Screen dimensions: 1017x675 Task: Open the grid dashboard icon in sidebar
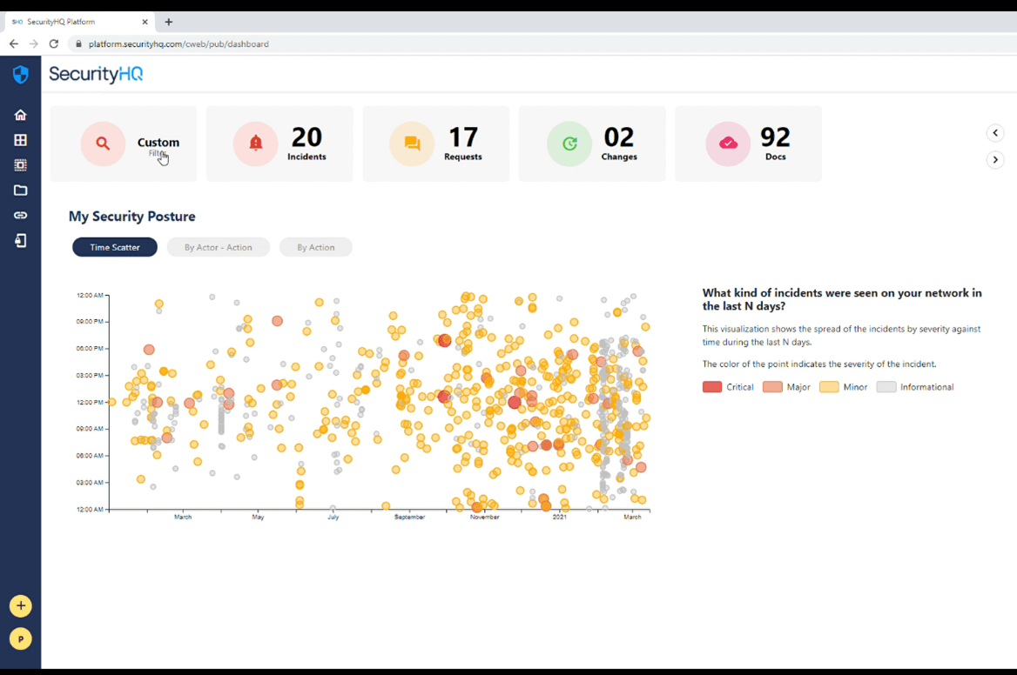(20, 140)
